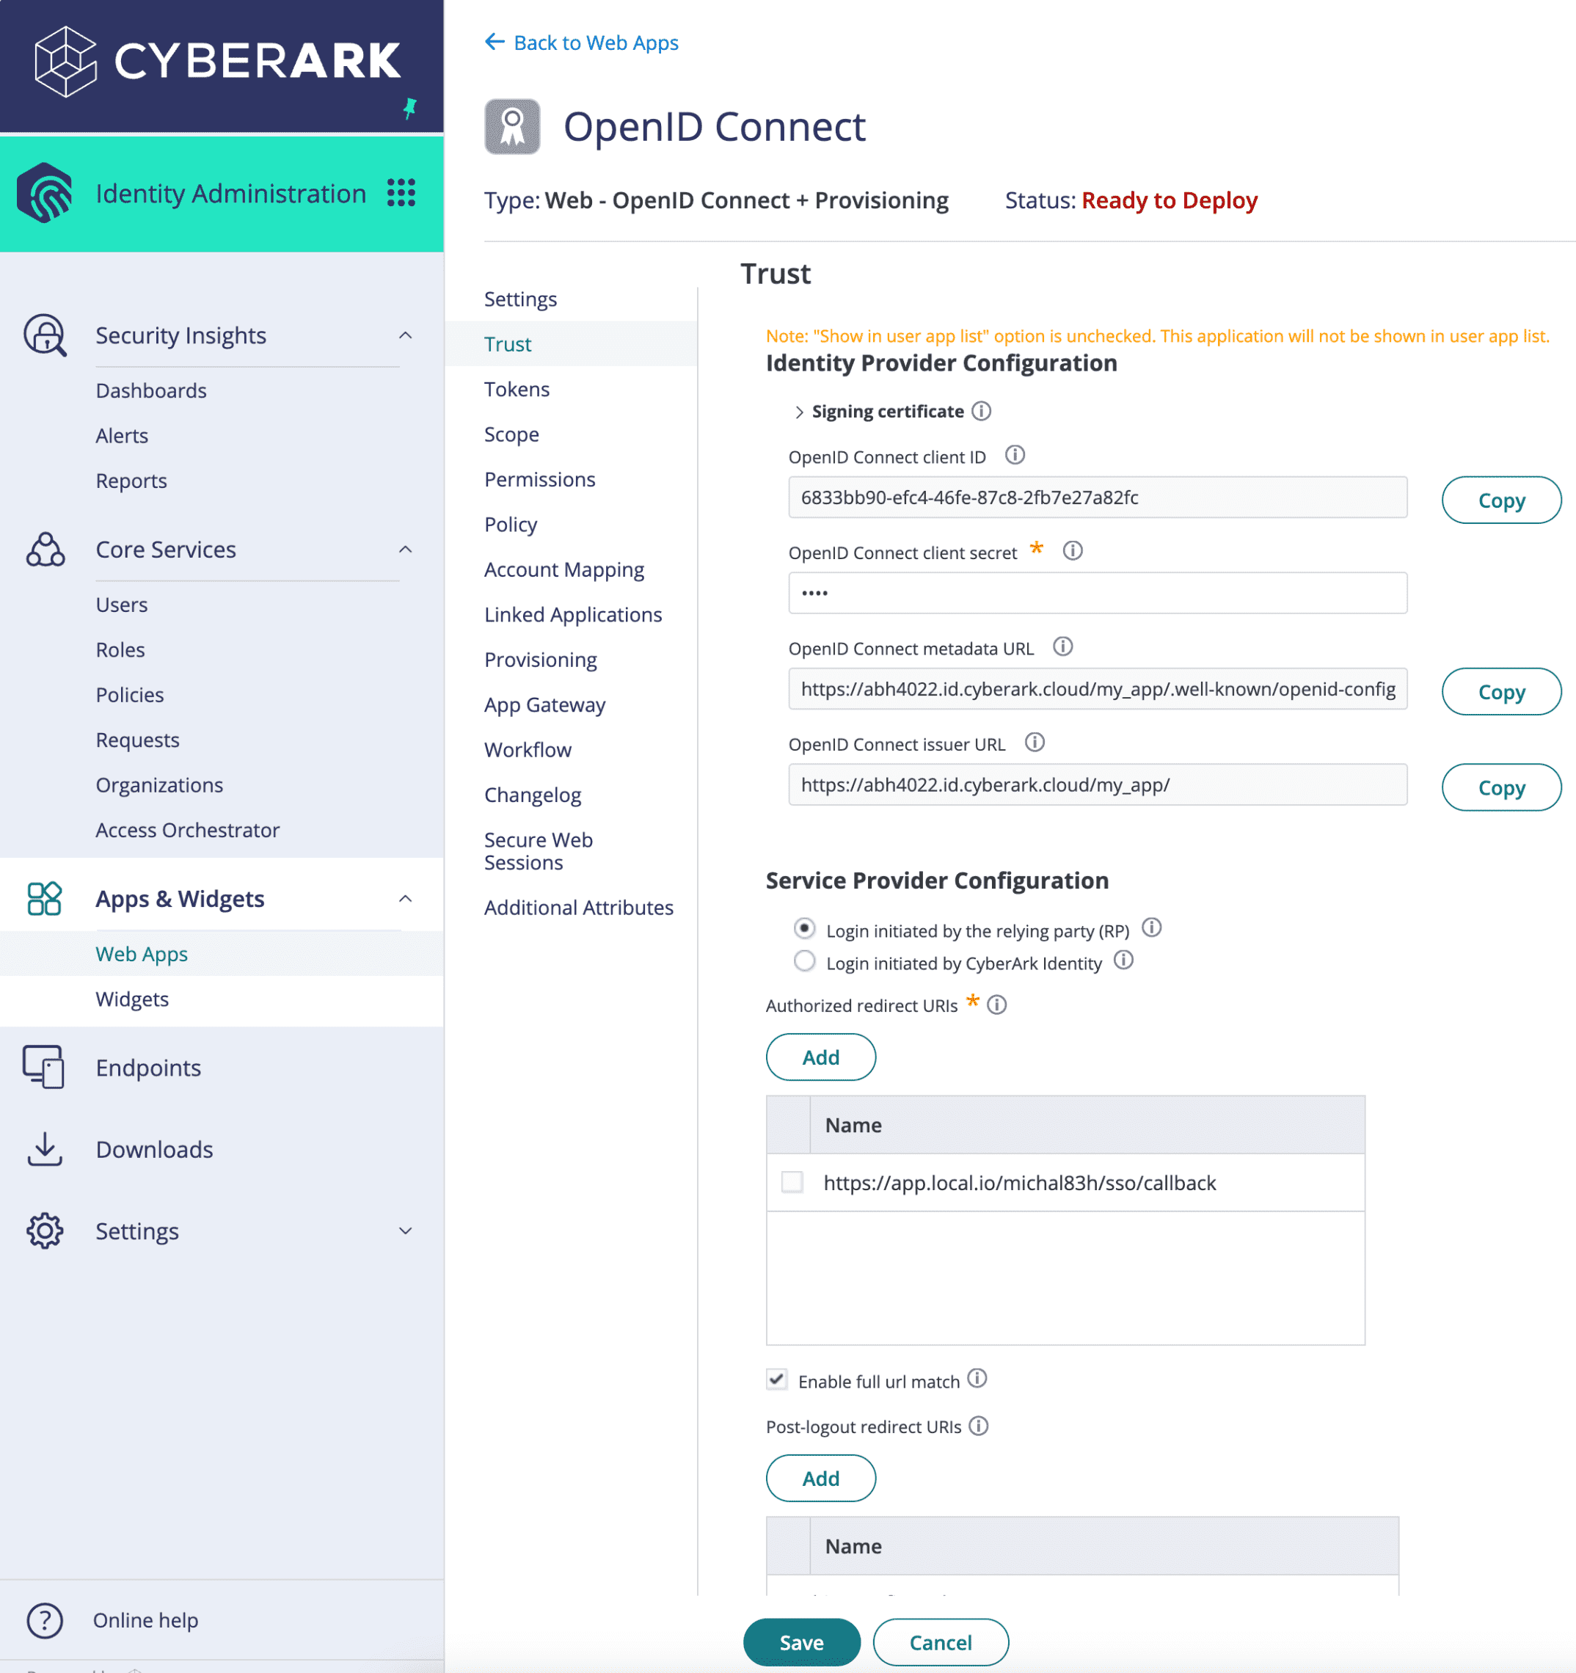
Task: Open the Policy tab
Action: click(x=511, y=525)
